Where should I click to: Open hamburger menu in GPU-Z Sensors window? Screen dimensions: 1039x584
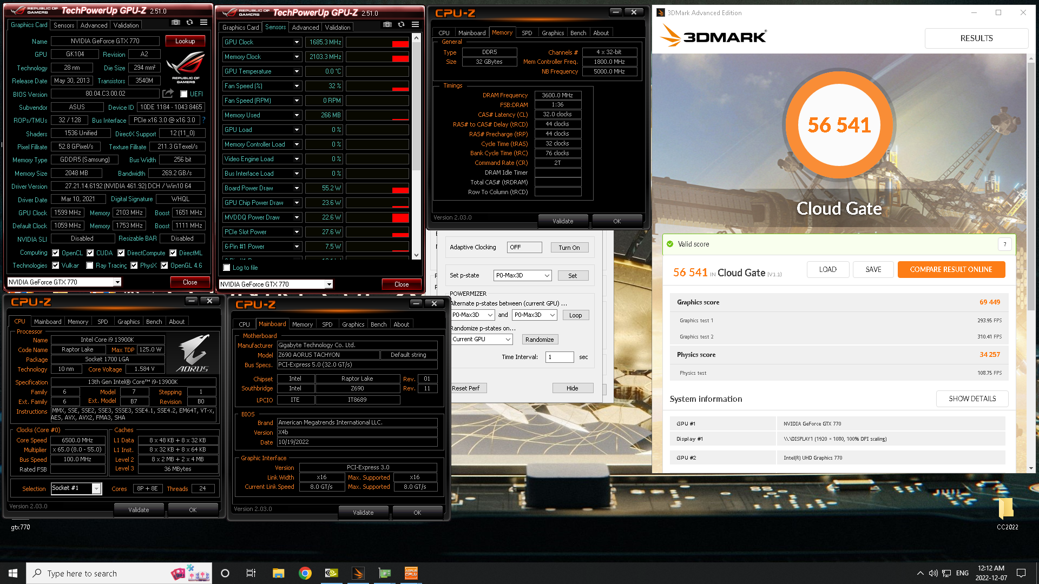click(x=415, y=25)
